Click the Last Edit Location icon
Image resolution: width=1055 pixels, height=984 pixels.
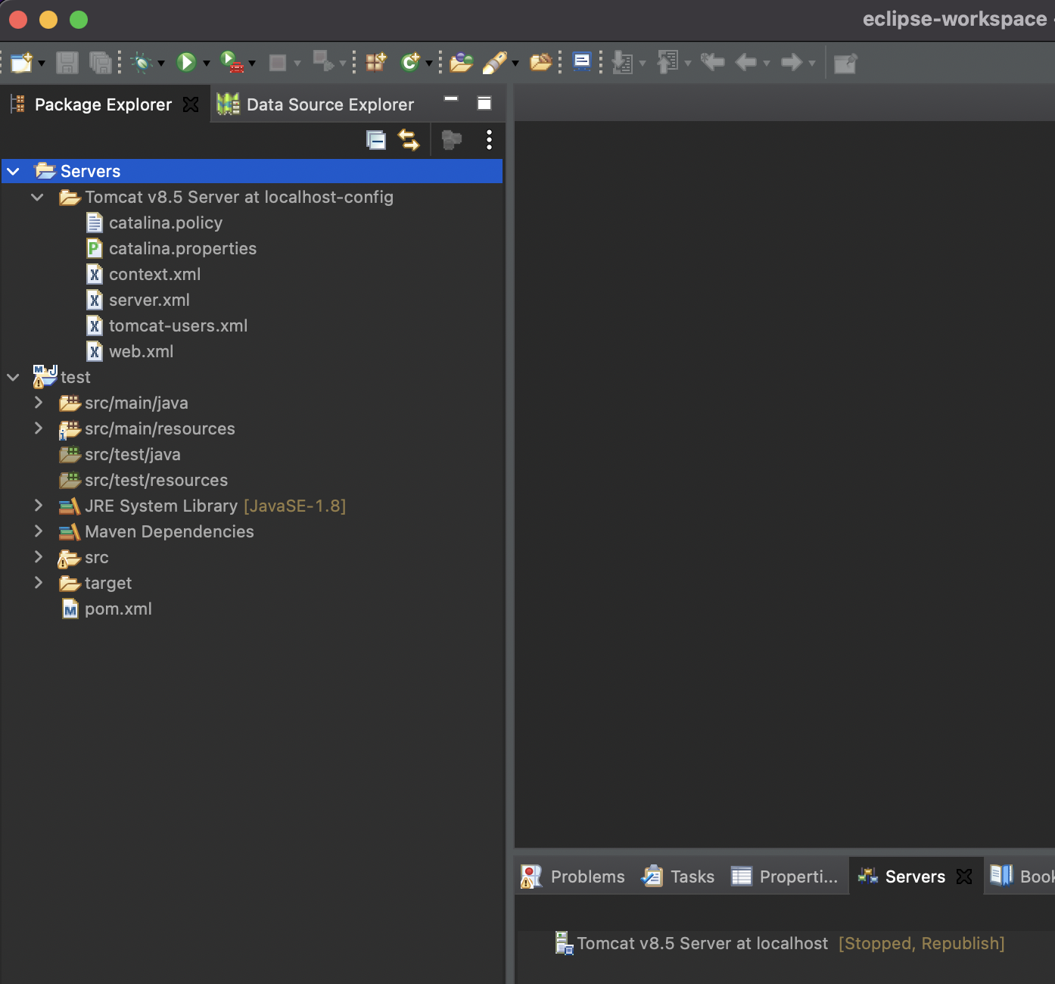tap(712, 61)
